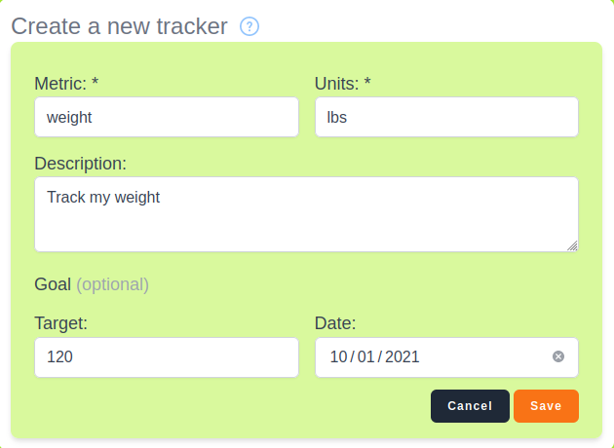Click the "Description:" label
Screen dimensions: 614x448
pos(80,163)
